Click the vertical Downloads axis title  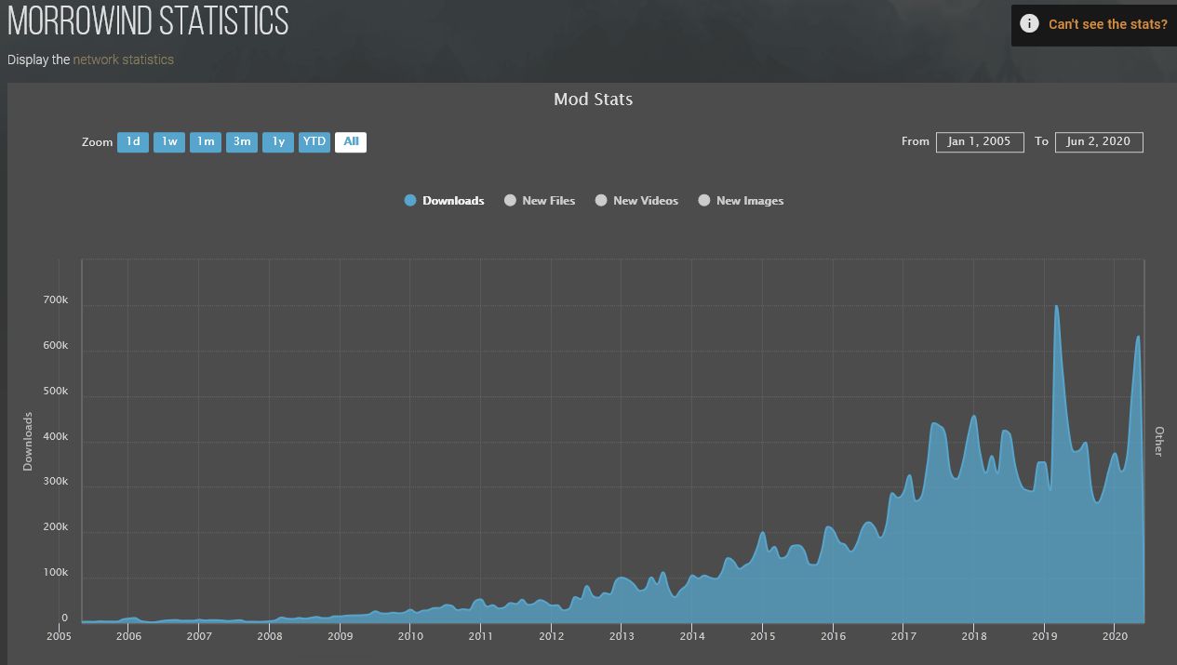point(28,442)
